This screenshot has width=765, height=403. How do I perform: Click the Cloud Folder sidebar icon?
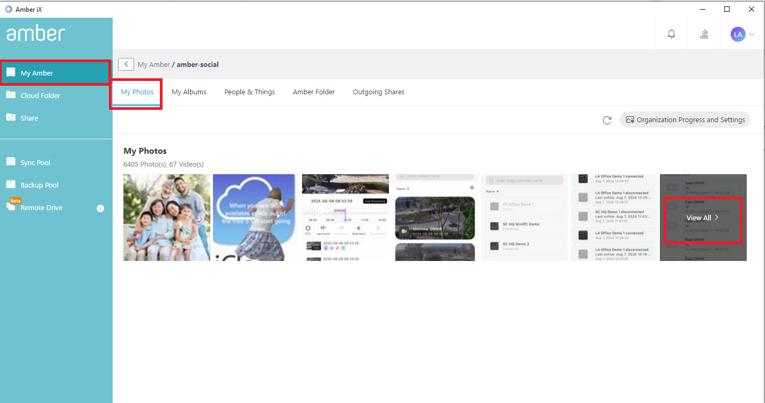[x=11, y=95]
